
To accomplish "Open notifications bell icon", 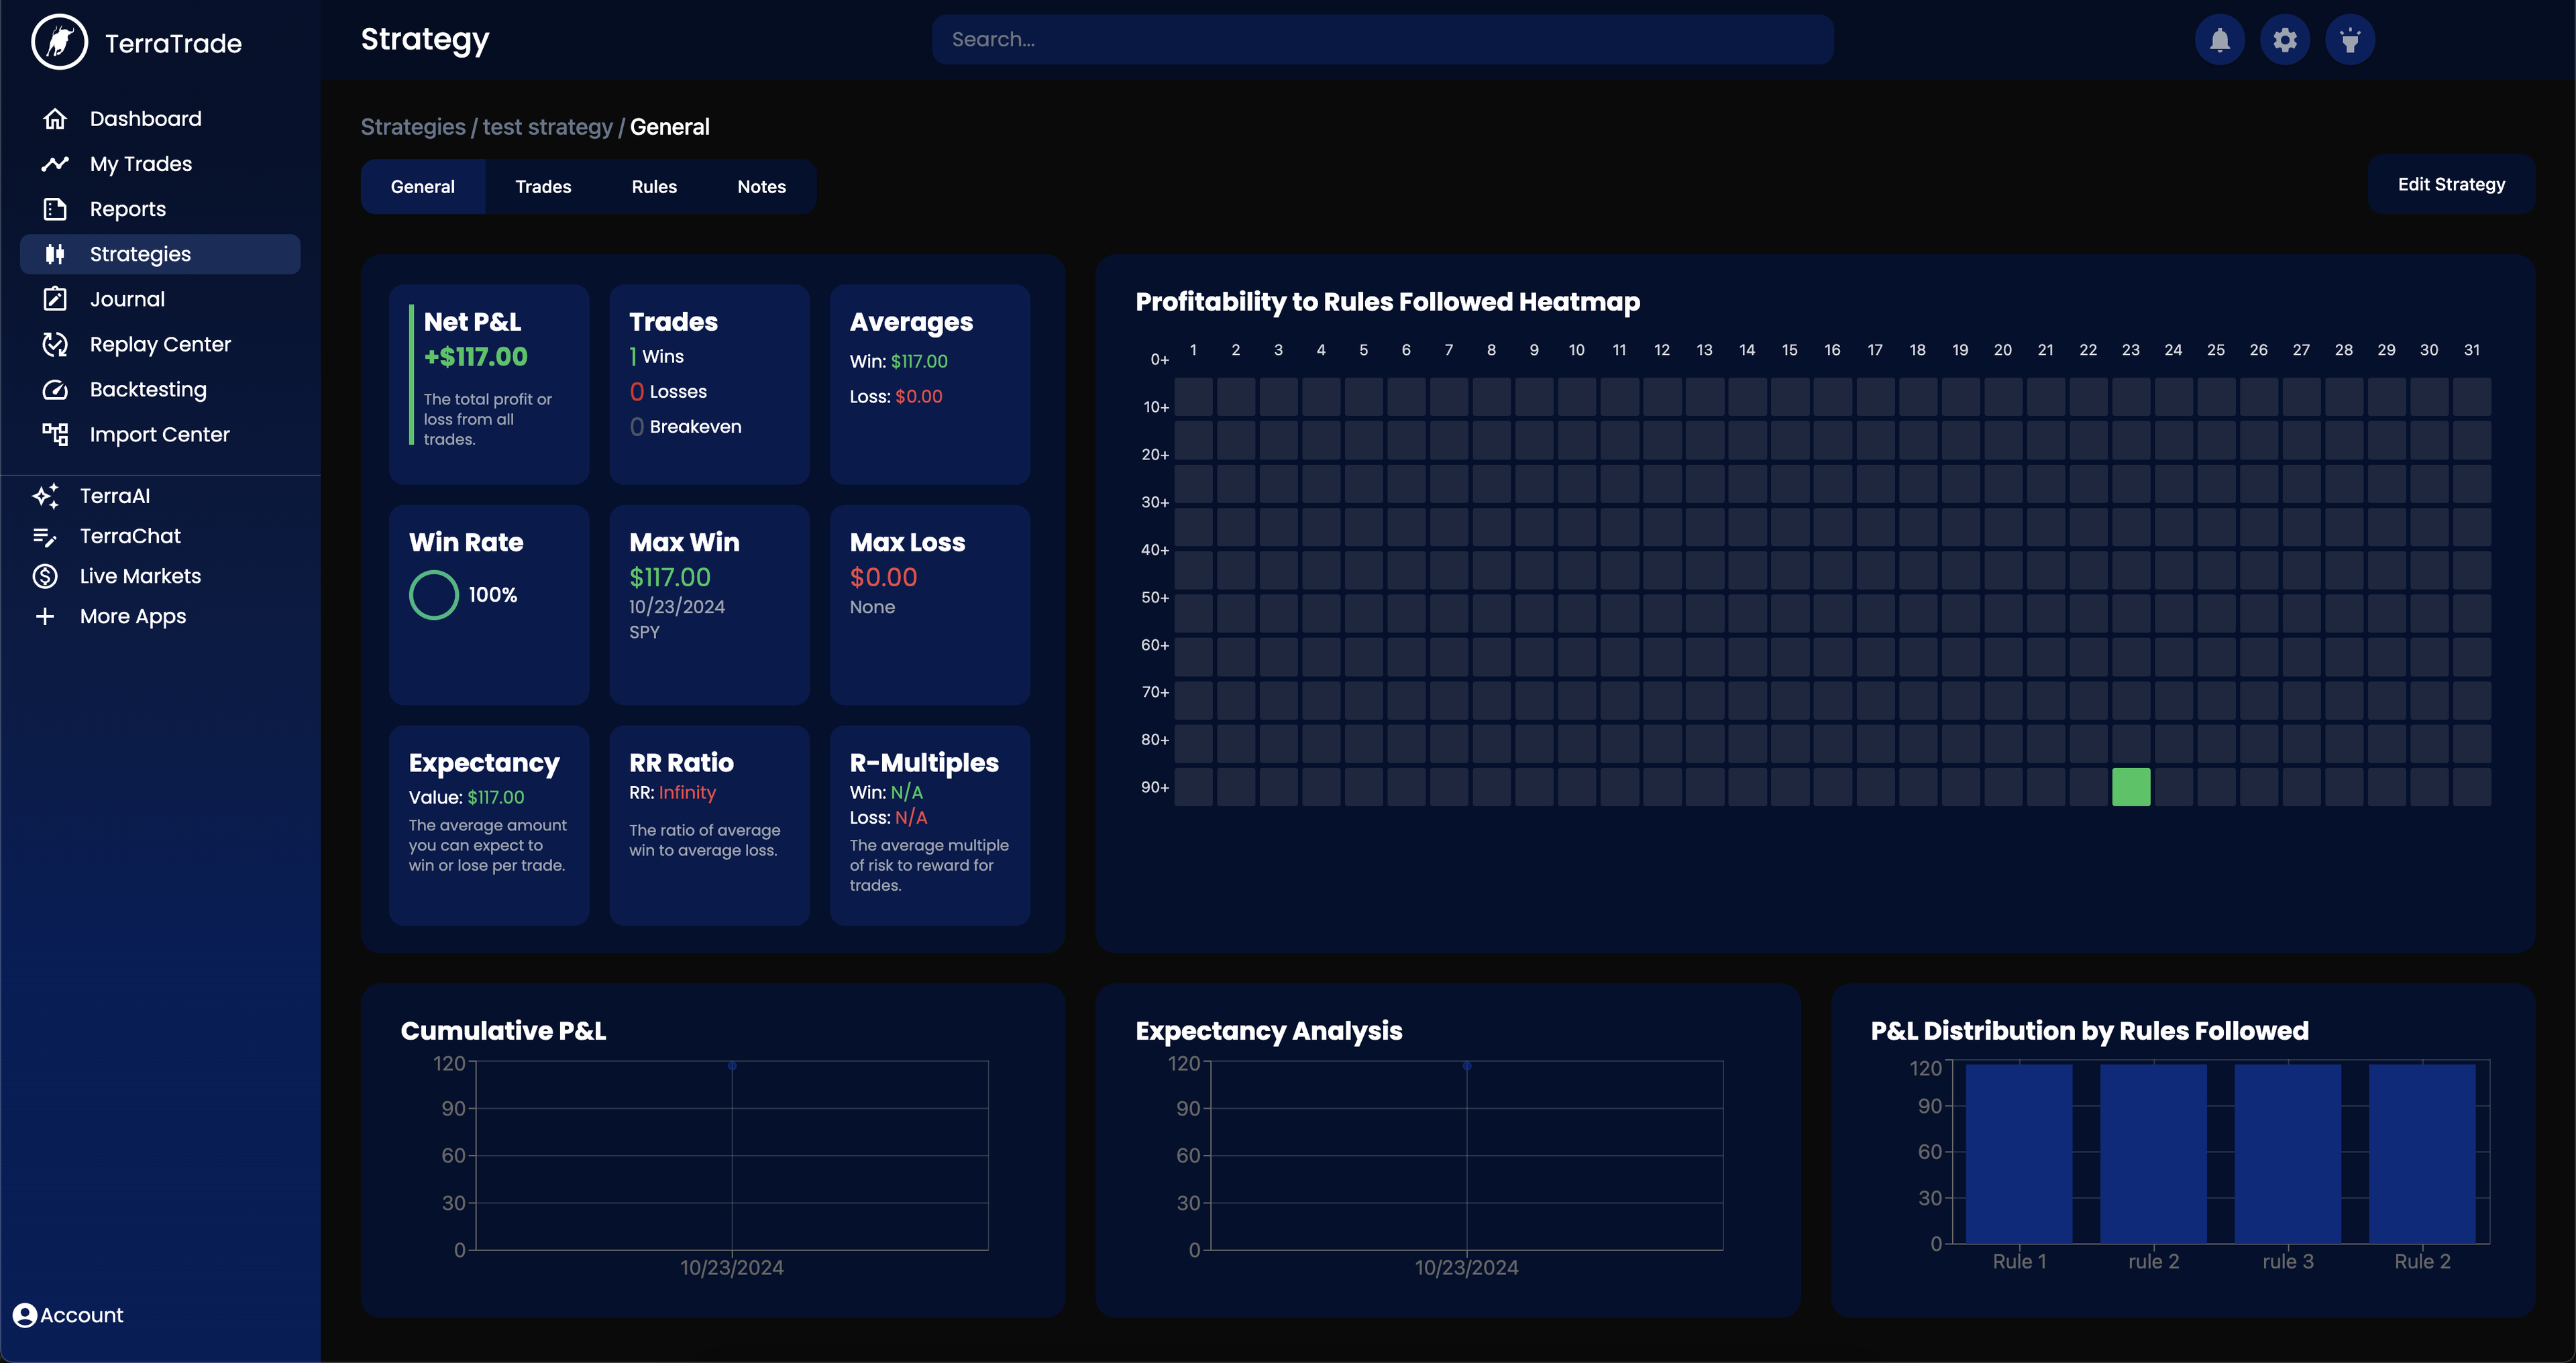I will 2220,40.
